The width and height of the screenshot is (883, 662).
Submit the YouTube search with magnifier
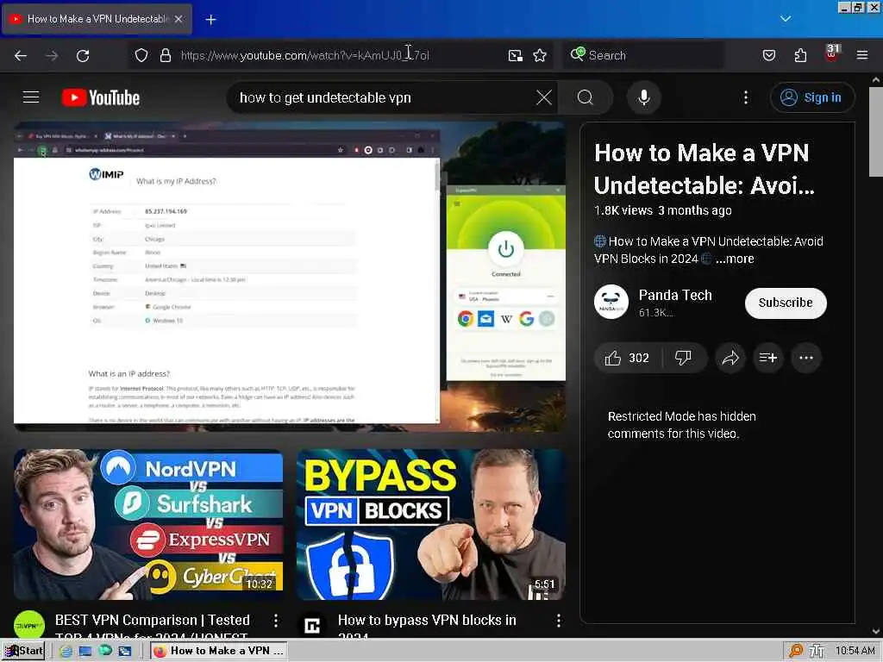tap(586, 97)
